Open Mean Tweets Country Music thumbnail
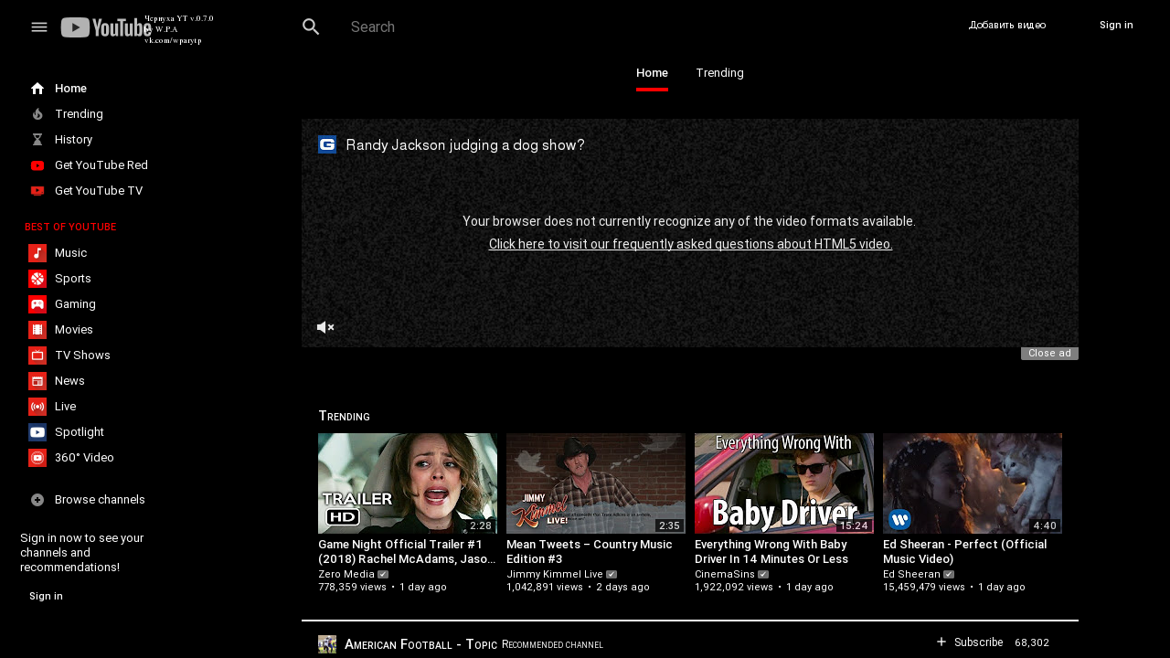The width and height of the screenshot is (1170, 658). [596, 483]
